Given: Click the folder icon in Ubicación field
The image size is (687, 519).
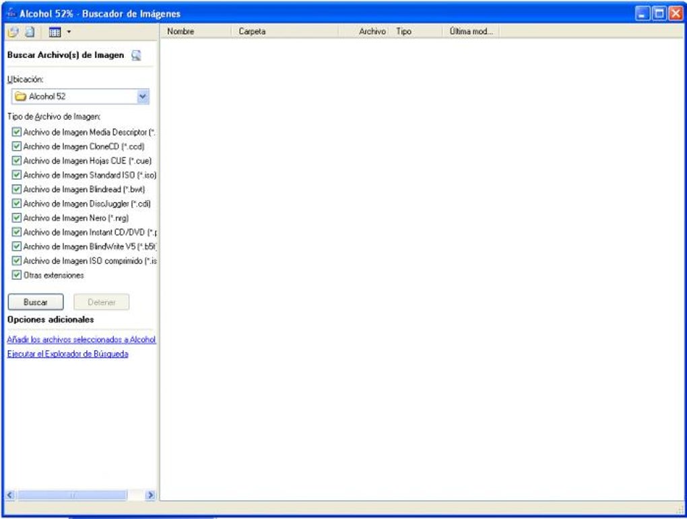Looking at the screenshot, I should (x=21, y=96).
